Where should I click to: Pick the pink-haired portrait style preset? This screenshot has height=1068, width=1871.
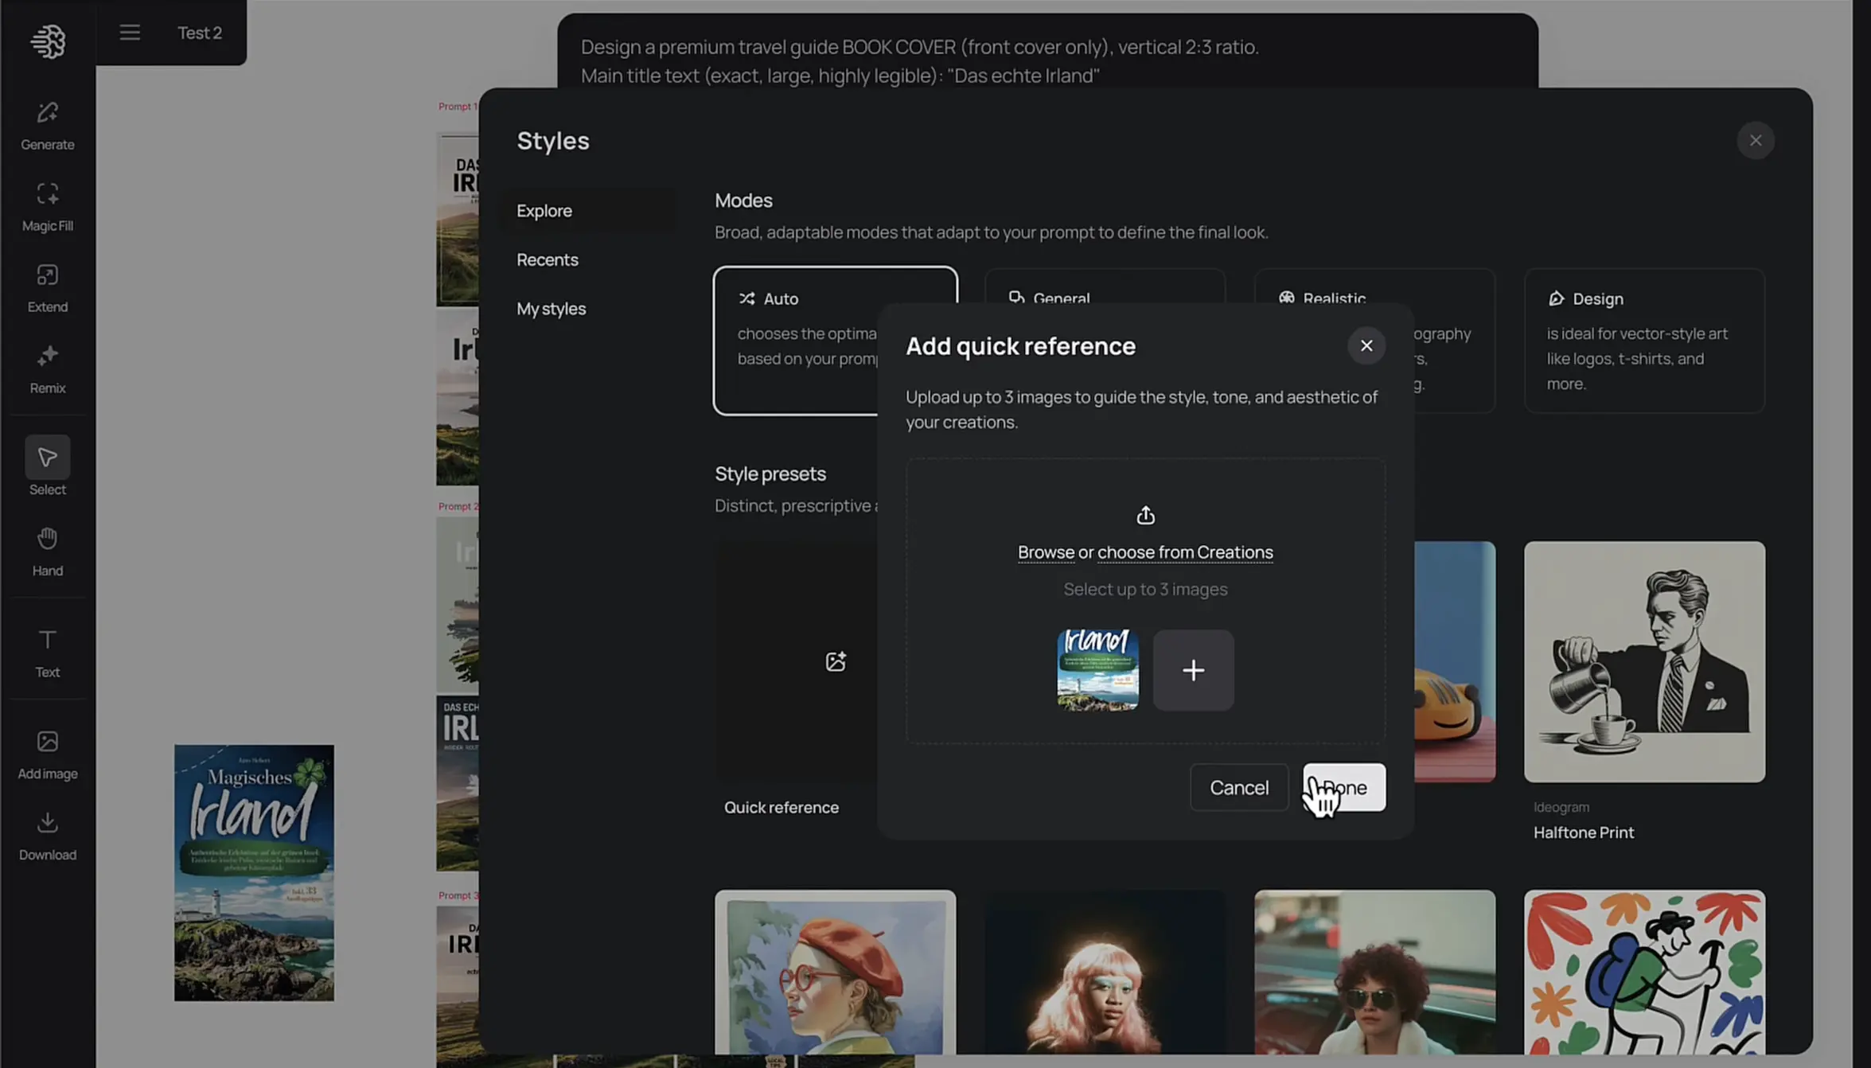[1105, 972]
